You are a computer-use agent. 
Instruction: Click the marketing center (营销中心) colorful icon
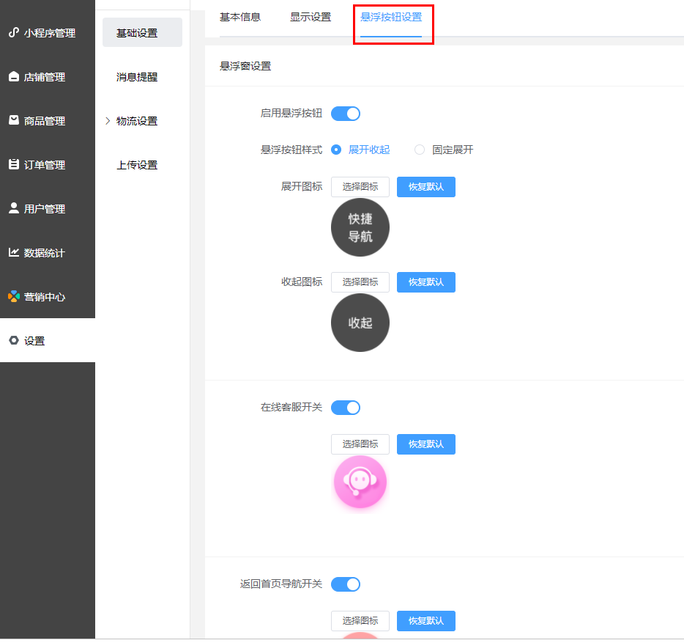pyautogui.click(x=14, y=297)
